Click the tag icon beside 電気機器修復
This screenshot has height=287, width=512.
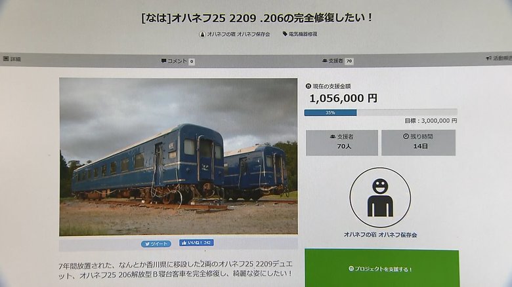coord(285,33)
